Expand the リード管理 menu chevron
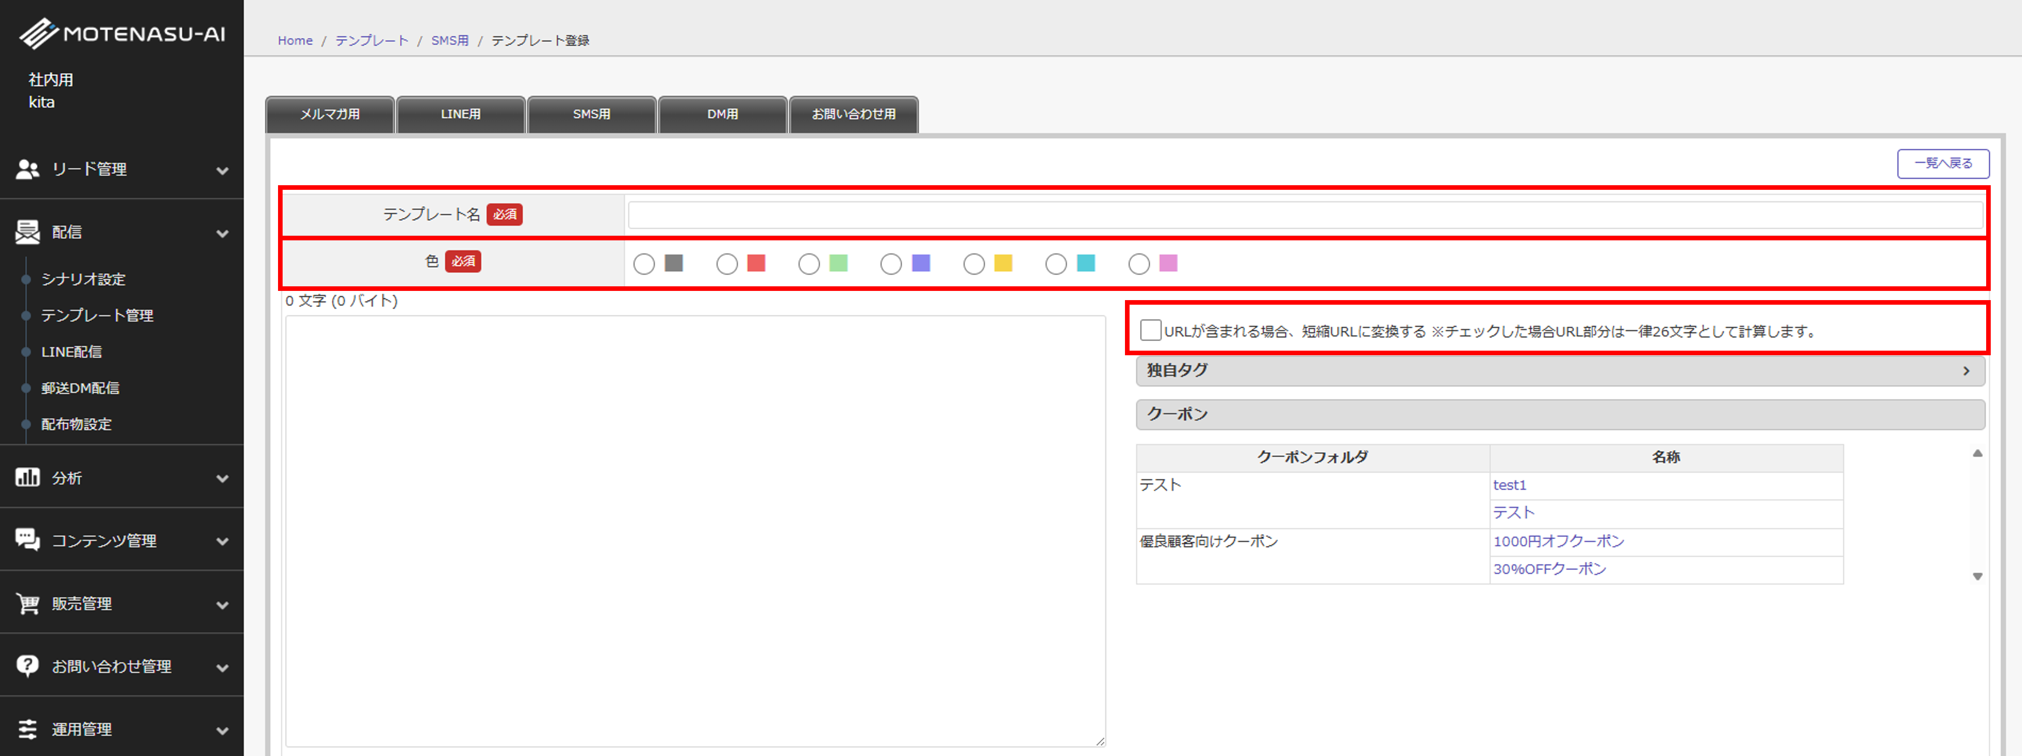The height and width of the screenshot is (756, 2022). (x=222, y=171)
